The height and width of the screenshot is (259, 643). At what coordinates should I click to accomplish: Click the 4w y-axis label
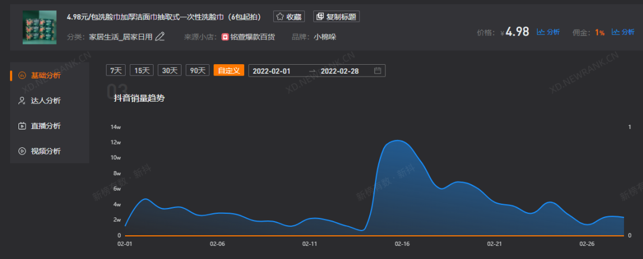tap(117, 204)
